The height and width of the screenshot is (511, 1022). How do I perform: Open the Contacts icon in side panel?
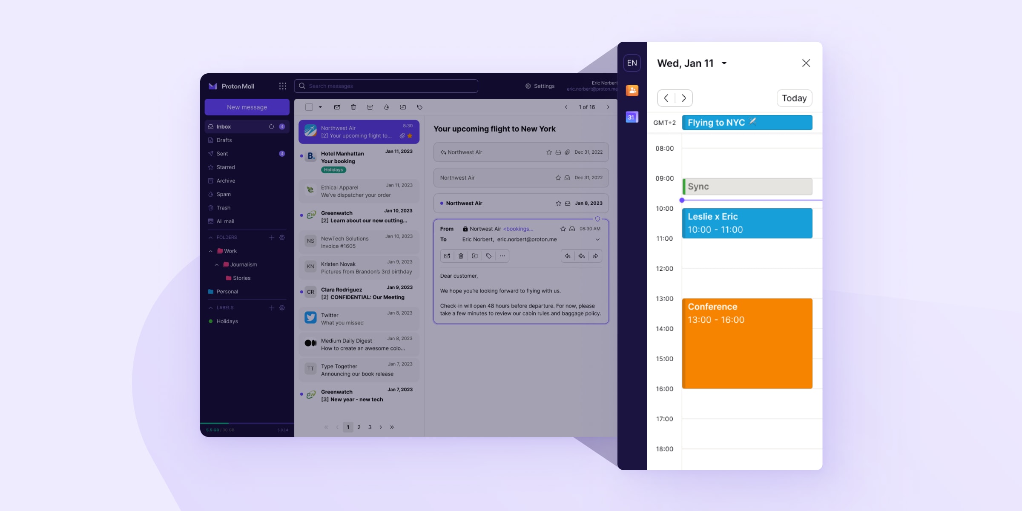(x=632, y=90)
